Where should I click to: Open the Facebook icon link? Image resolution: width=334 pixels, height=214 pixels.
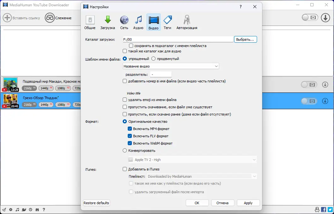coord(324,210)
